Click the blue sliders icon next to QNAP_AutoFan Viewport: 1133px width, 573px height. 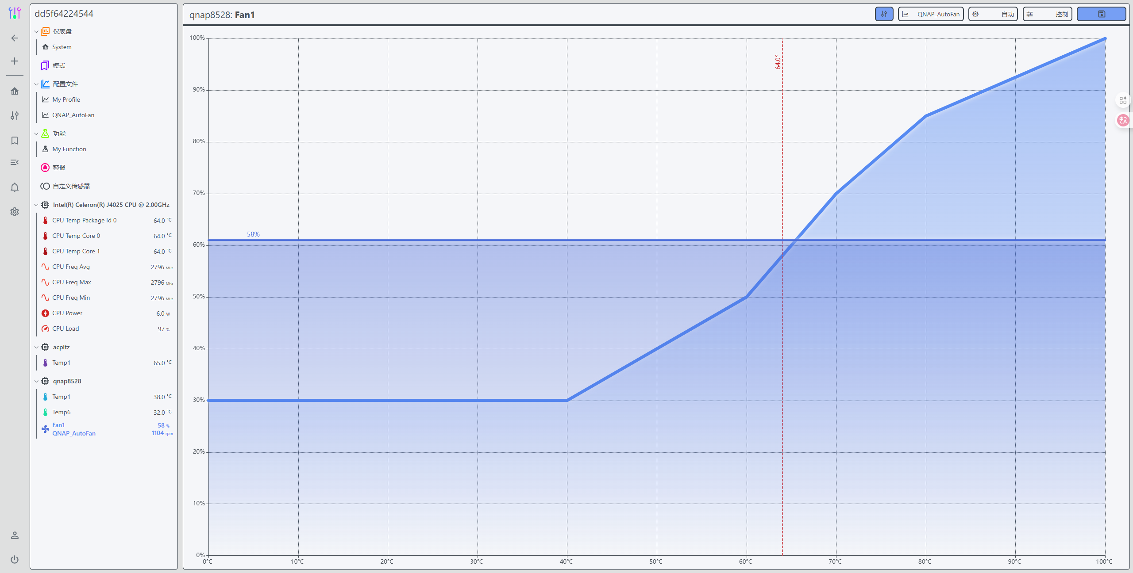pyautogui.click(x=884, y=14)
